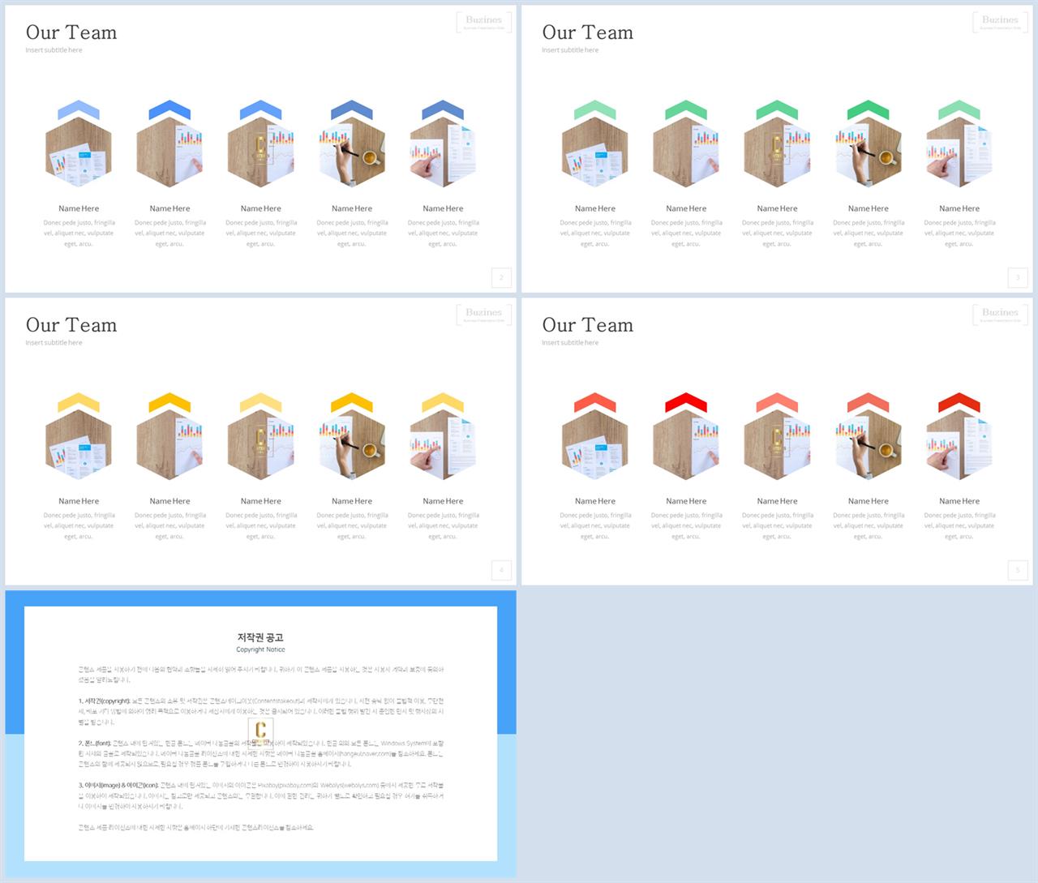This screenshot has height=883, width=1038.
Task: Click the Korean '저작권 공고' title
Action: 260,637
